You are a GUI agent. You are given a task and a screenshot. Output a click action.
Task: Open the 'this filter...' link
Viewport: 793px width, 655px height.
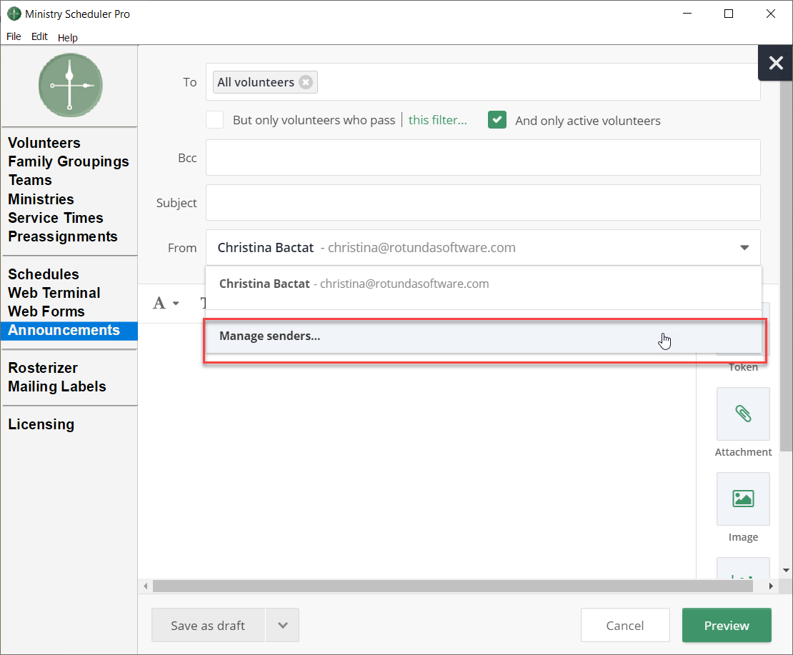click(437, 120)
